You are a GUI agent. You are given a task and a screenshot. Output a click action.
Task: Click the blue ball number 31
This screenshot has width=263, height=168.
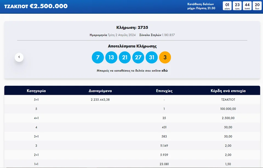[151, 57]
